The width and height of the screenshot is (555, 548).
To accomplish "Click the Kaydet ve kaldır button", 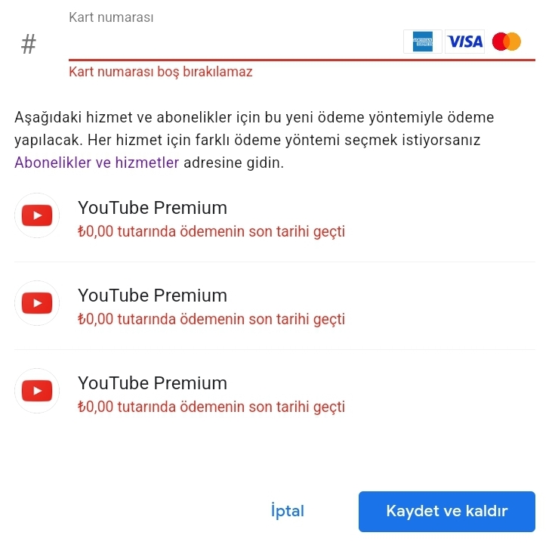I will (447, 511).
